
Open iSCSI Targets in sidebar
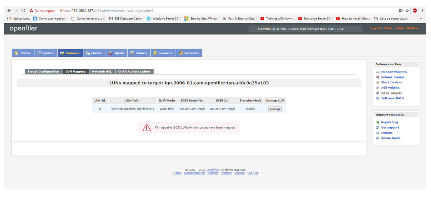click(391, 93)
